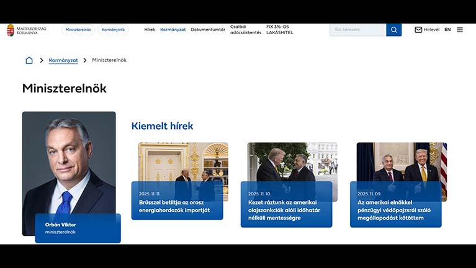
Task: Click the blue magnifier search button
Action: coord(393,30)
